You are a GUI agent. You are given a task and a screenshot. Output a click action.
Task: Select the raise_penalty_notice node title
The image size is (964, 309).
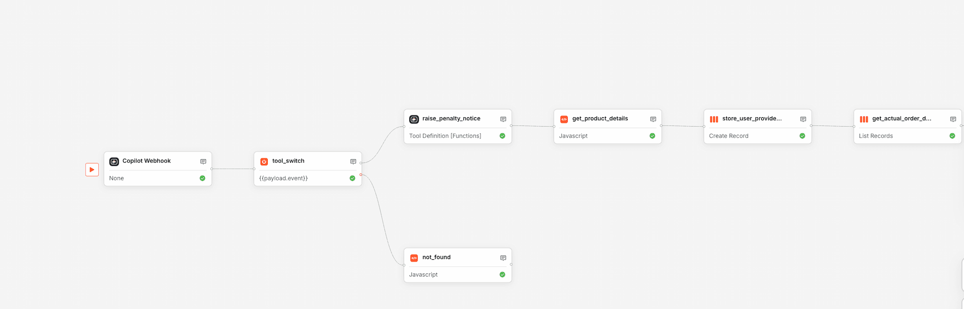(451, 118)
